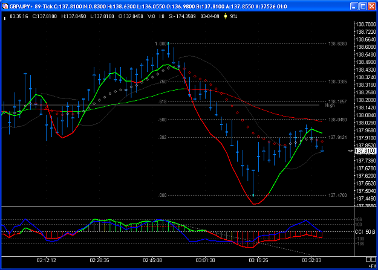Click the H:137.8450 high value

pos(74,16)
